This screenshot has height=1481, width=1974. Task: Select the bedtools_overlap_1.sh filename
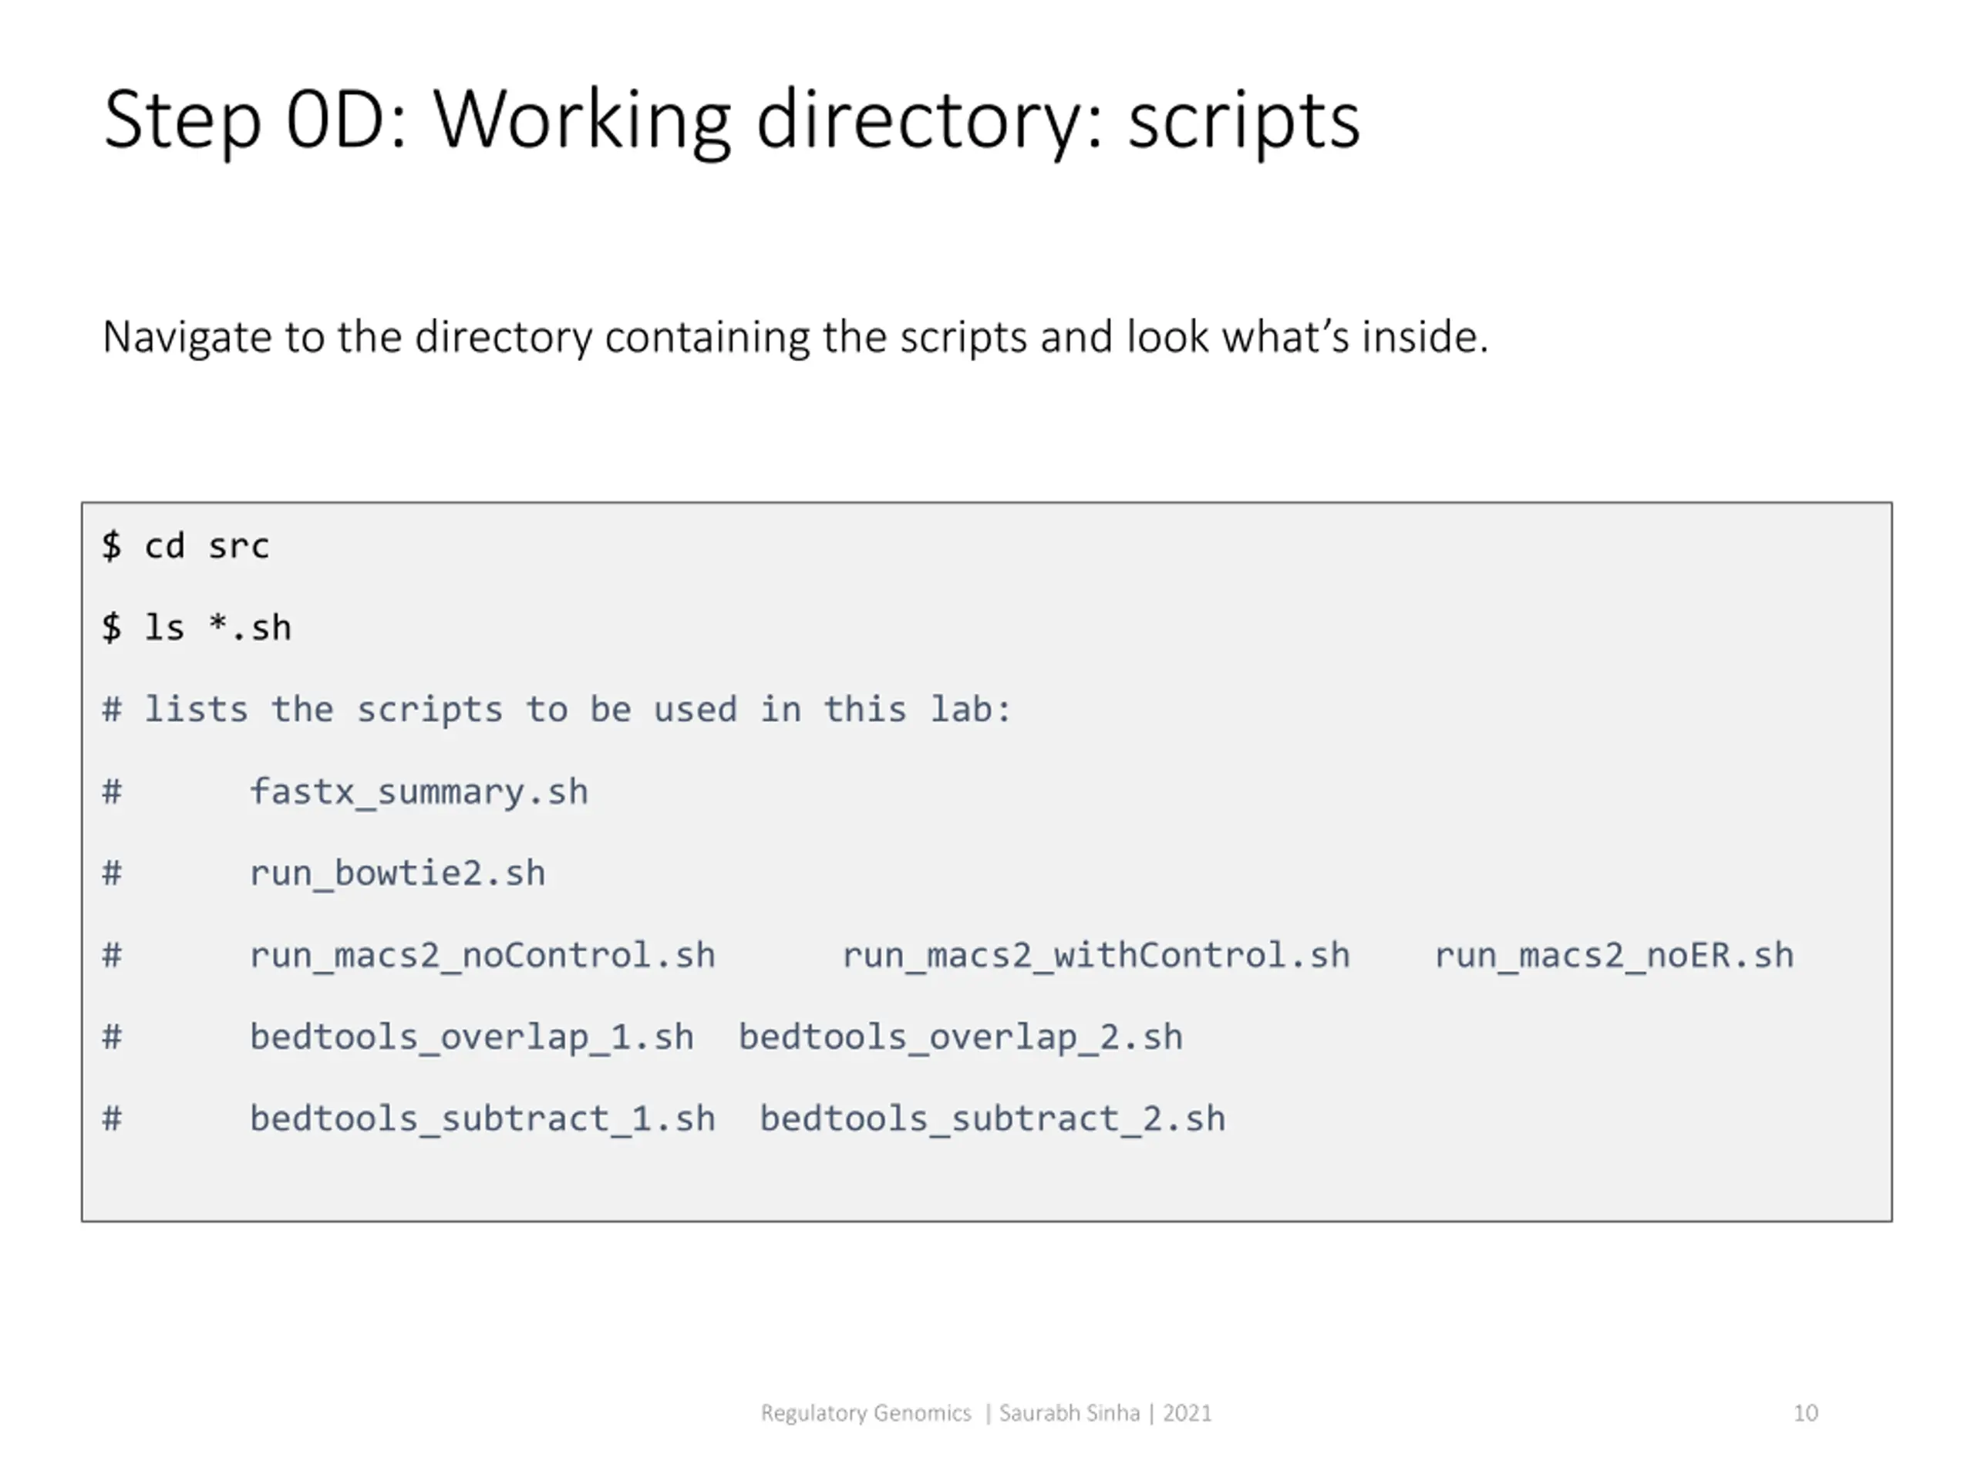471,1037
